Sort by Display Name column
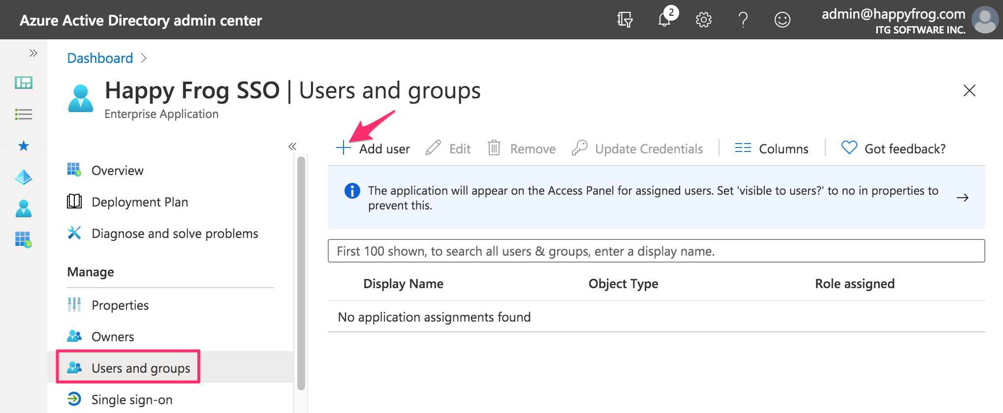This screenshot has width=1003, height=413. point(403,284)
